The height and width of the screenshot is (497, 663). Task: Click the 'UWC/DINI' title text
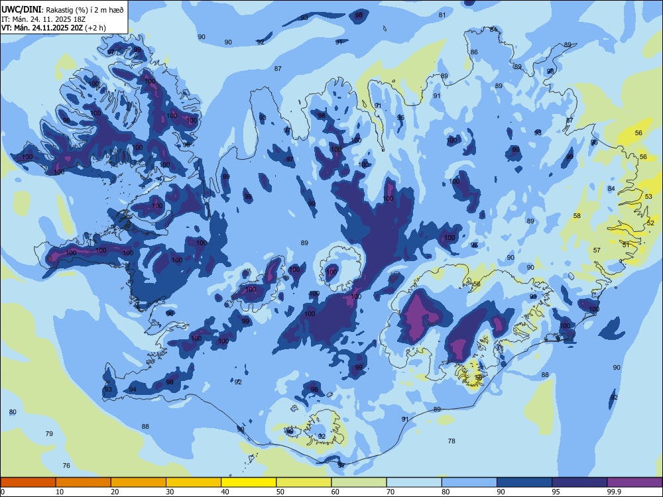(21, 9)
